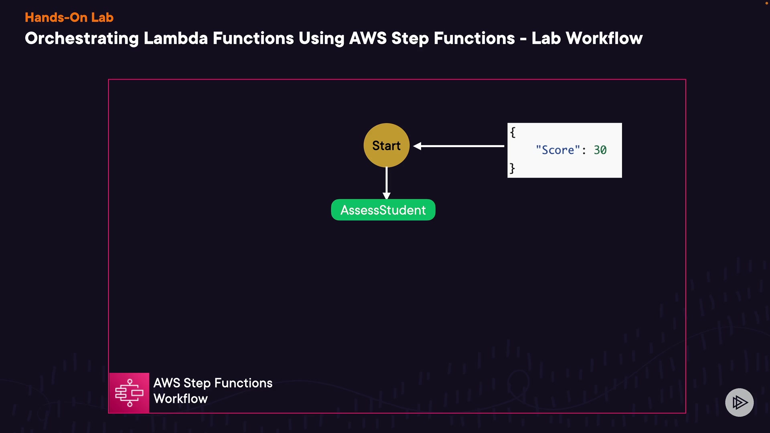Click the word Using in the title

(321, 38)
